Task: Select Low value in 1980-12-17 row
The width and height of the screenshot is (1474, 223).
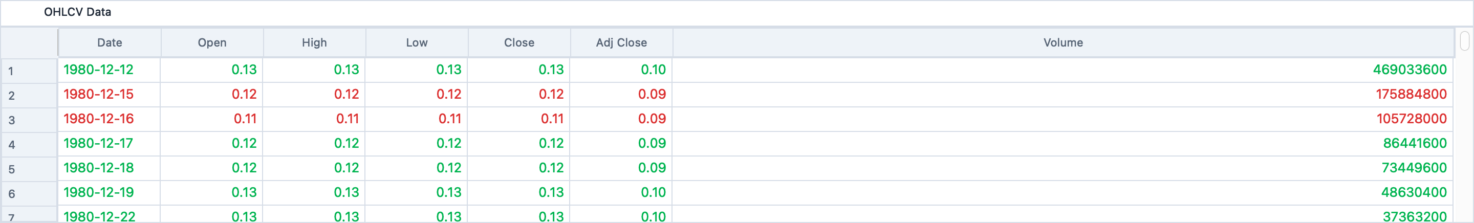Action: tap(417, 144)
